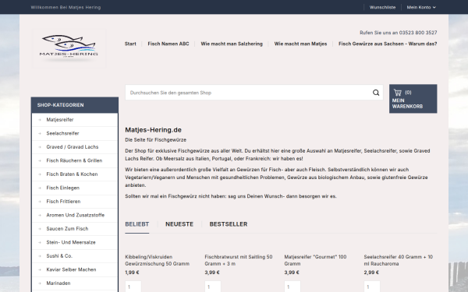Click the Matjes-Hering.de heading
Image resolution: width=468 pixels, height=292 pixels.
pos(153,130)
